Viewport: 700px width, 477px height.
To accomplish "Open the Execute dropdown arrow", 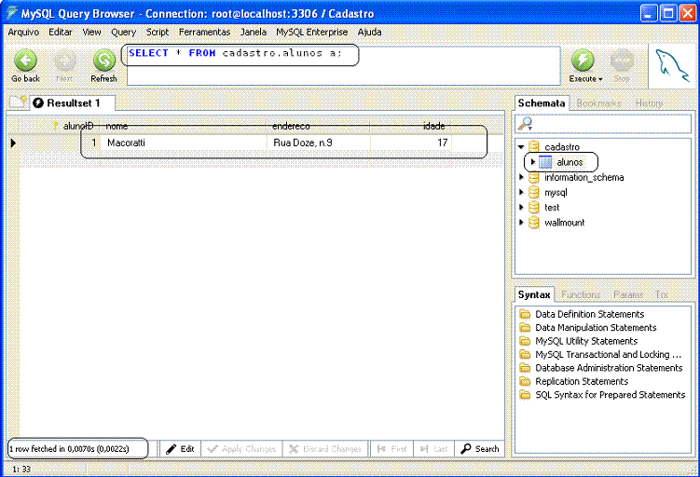I will (600, 79).
